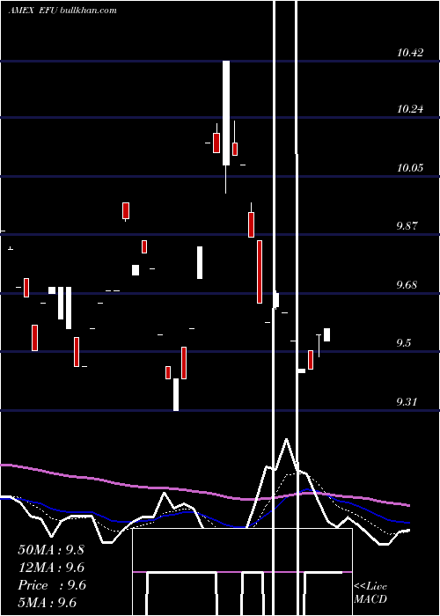Click the 5MA : 9.6 legend value
This screenshot has width=440, height=616.
pos(48,603)
